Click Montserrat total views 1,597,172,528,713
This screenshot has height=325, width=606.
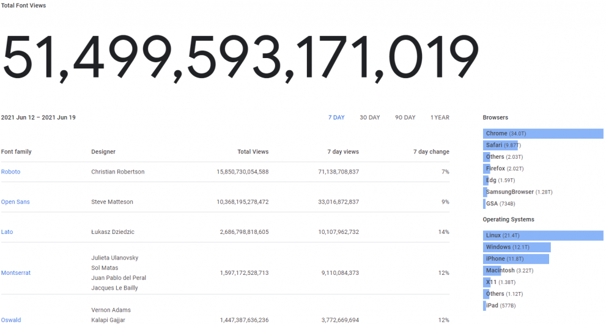pos(244,273)
